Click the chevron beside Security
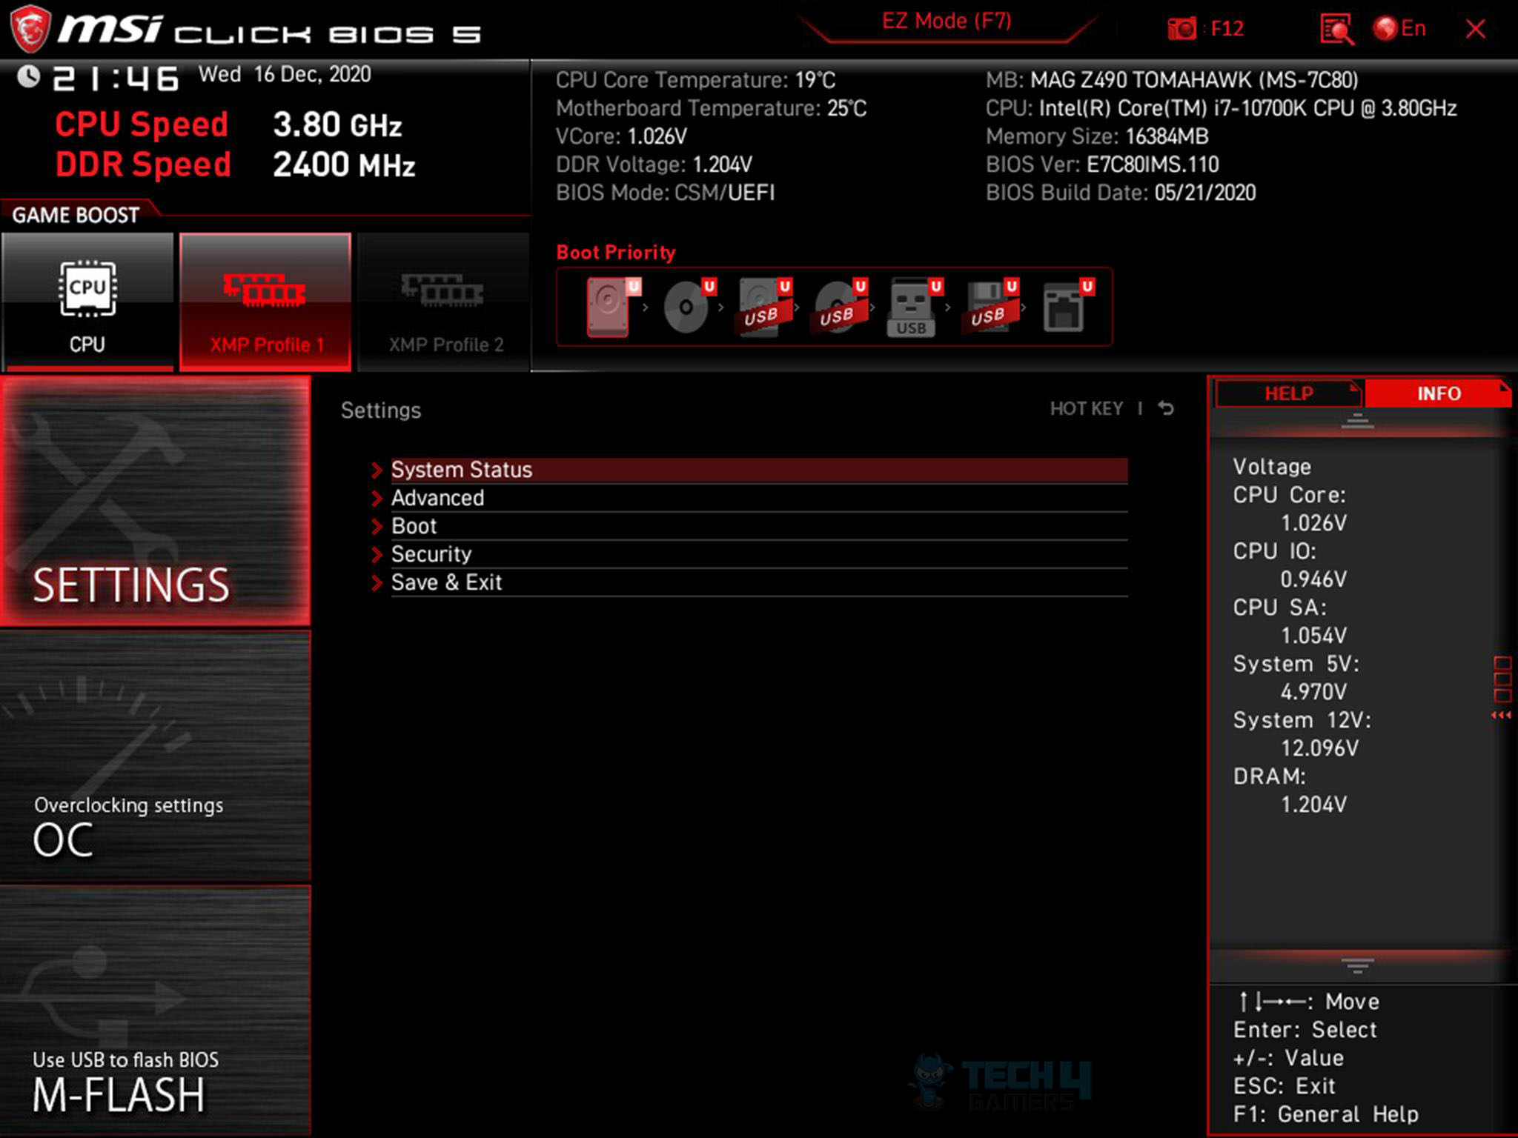 377,554
